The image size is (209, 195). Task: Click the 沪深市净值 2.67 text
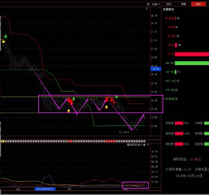tap(178, 169)
